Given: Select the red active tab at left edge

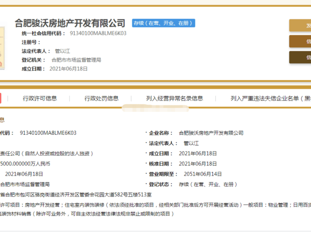Looking at the screenshot, I should tap(1, 98).
